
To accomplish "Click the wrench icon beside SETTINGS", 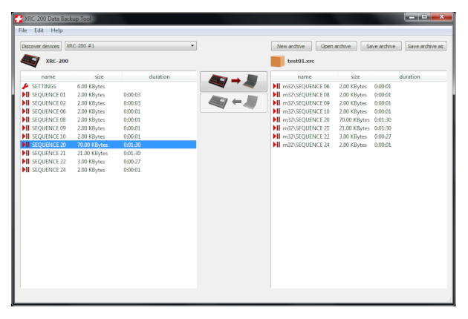I will coord(25,87).
